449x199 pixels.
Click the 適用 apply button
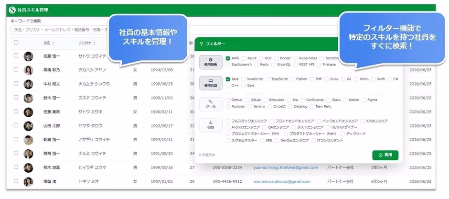[385, 155]
